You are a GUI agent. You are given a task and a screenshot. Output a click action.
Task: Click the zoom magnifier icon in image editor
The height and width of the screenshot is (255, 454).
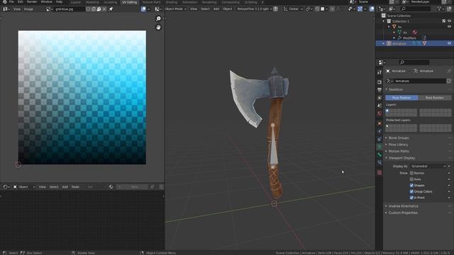(158, 19)
